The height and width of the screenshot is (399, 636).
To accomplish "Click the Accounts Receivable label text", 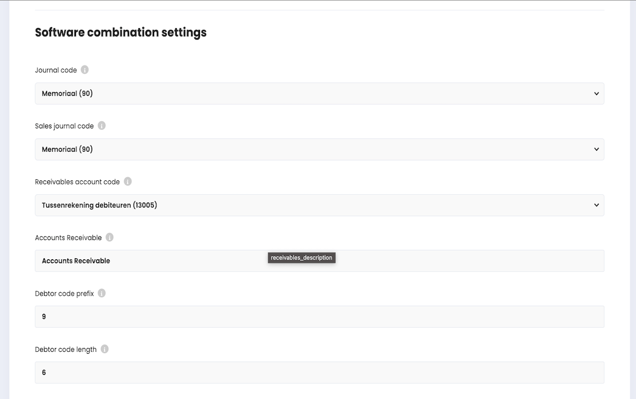I will 68,237.
